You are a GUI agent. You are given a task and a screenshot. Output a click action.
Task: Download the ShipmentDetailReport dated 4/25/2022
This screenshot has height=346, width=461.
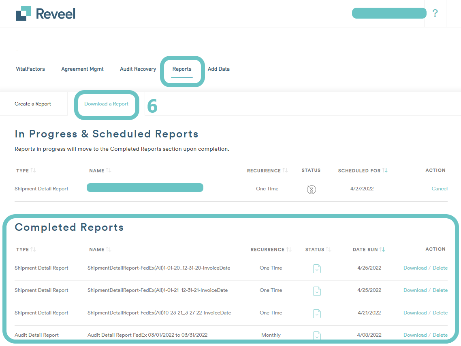[415, 268]
